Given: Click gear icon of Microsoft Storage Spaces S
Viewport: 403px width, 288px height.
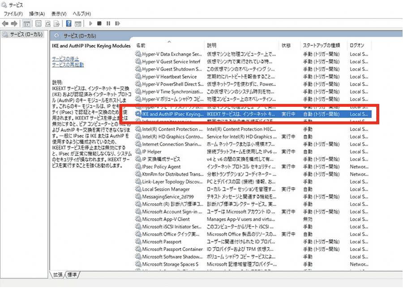Looking at the screenshot, I should 138,264.
